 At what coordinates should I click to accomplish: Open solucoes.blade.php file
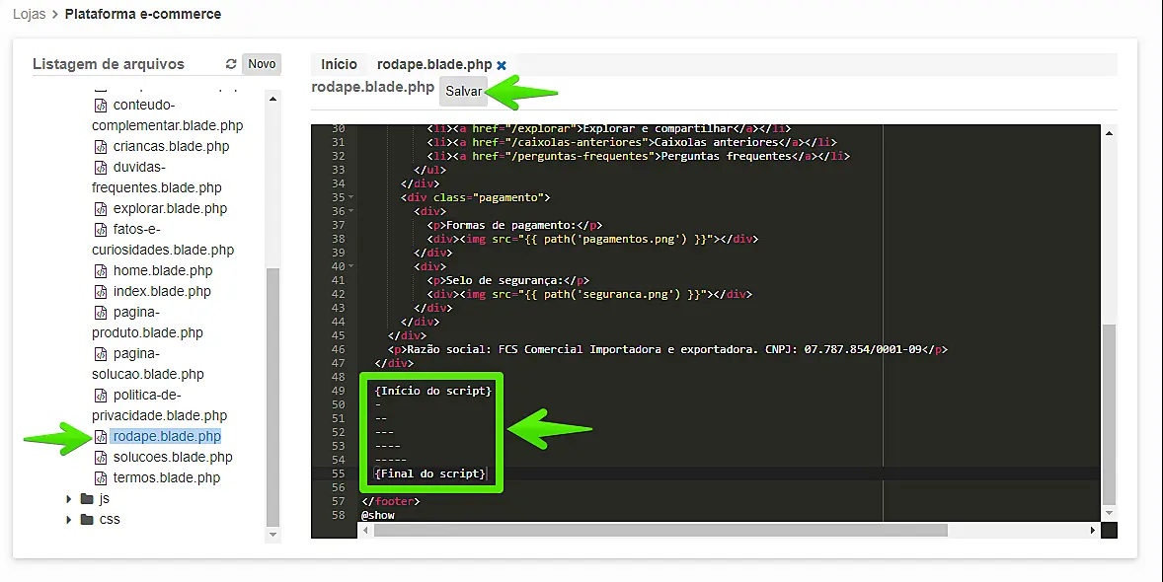pos(173,458)
